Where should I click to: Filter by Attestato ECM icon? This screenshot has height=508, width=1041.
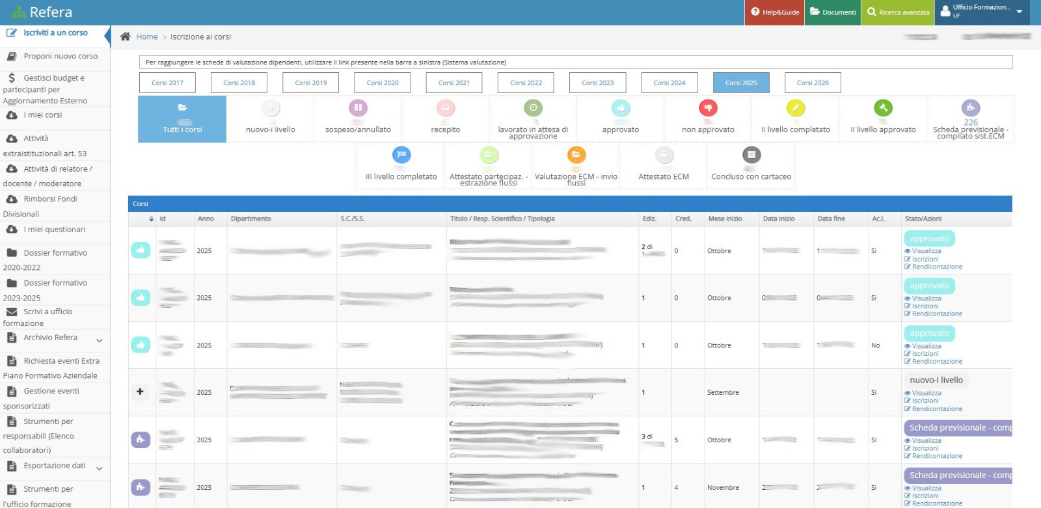664,155
